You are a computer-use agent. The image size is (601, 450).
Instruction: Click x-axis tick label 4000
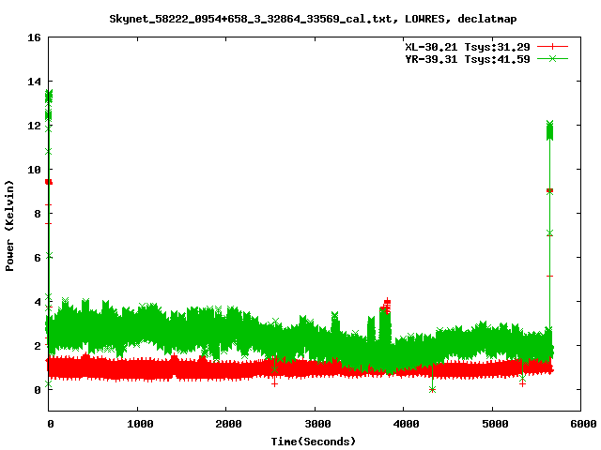[x=406, y=424]
